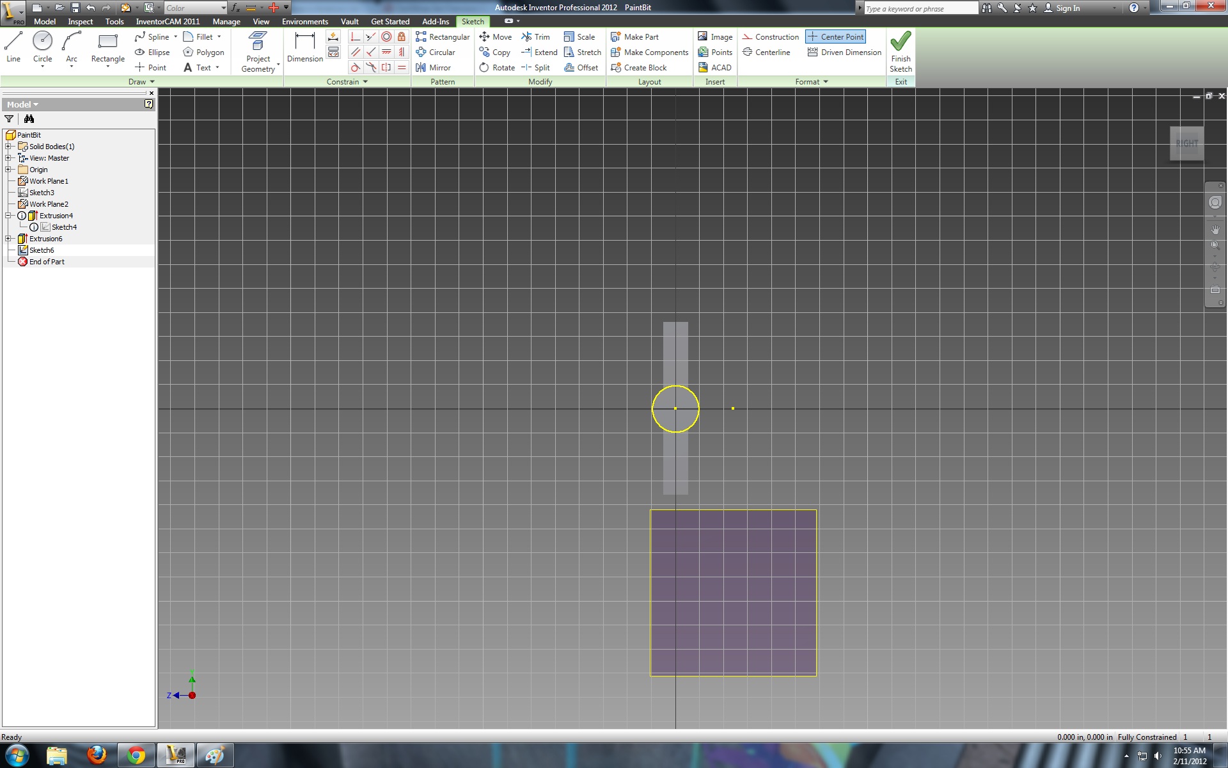
Task: Expand the View: Master node
Action: (8, 158)
